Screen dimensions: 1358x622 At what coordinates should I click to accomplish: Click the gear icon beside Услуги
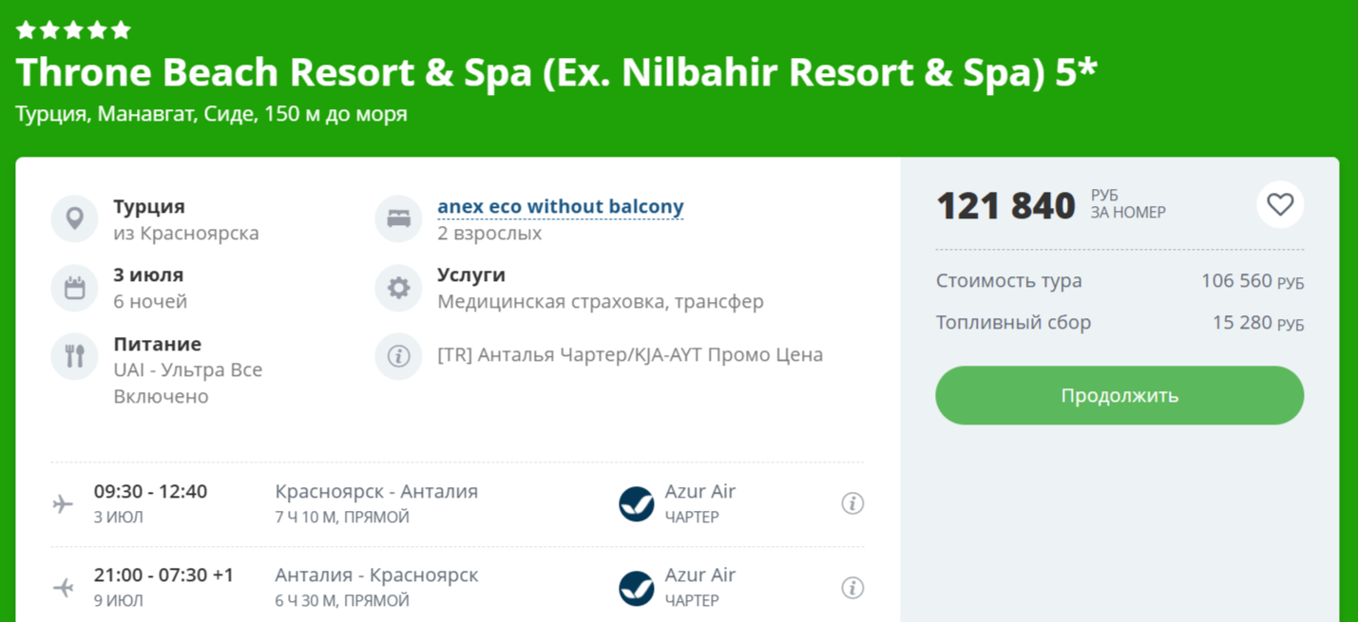point(398,287)
